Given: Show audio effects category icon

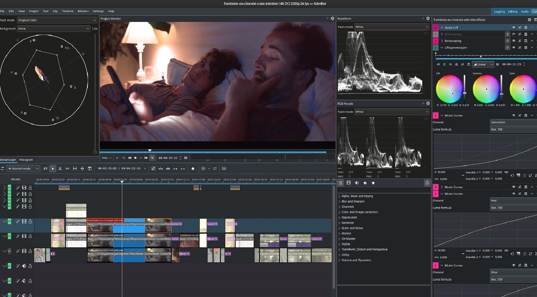Looking at the screenshot, I should [357, 183].
